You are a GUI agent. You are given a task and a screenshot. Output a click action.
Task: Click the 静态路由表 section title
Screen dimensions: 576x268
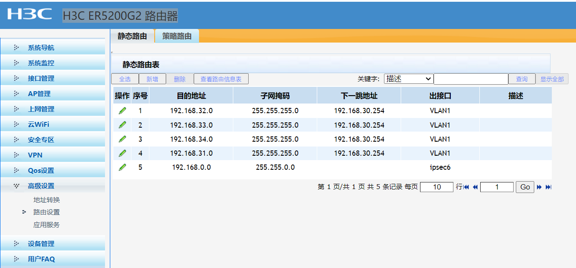point(141,65)
